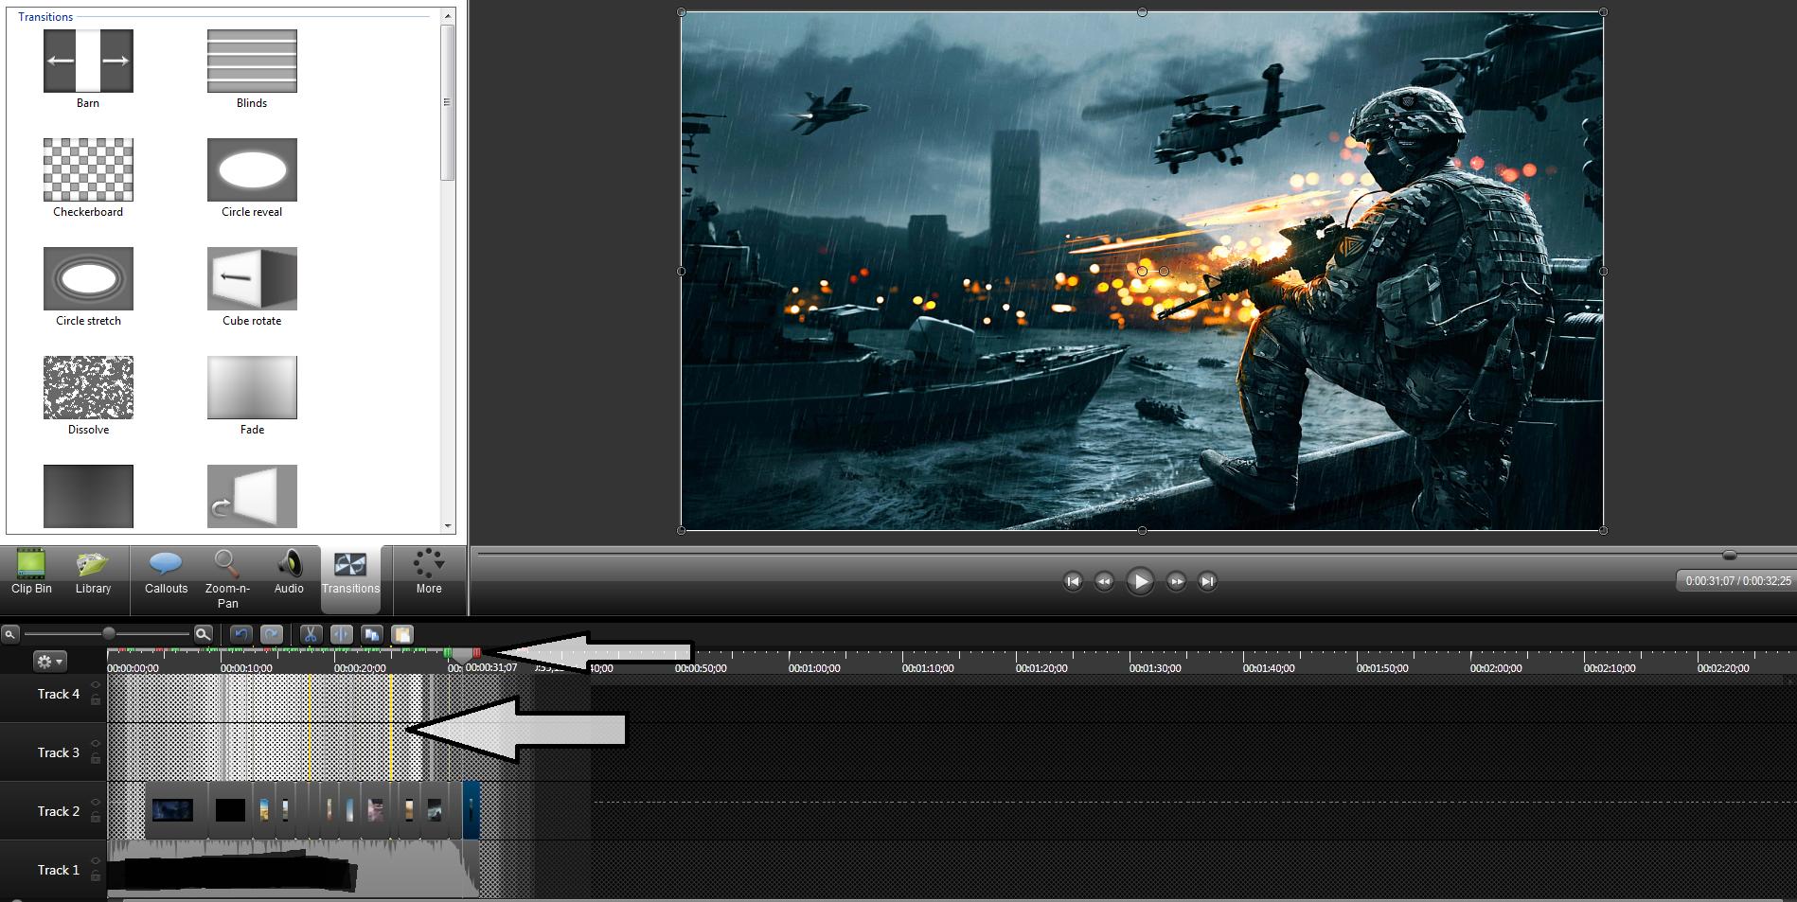
Task: Pick the Cube rotate transition
Action: coord(252,287)
